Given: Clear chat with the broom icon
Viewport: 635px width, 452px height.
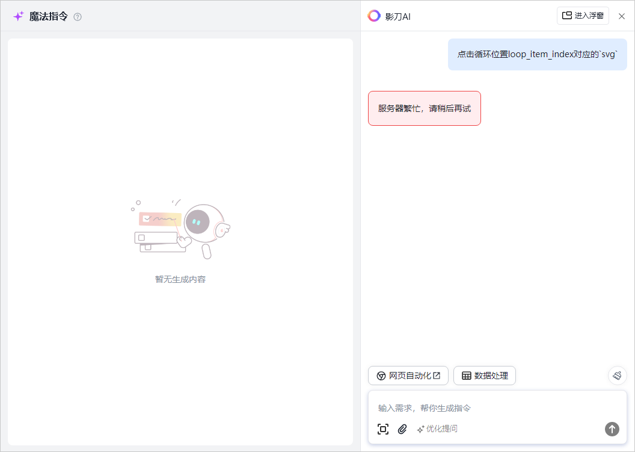Looking at the screenshot, I should 617,376.
